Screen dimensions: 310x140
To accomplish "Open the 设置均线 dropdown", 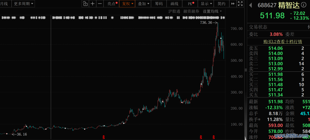I will pyautogui.click(x=212, y=11).
